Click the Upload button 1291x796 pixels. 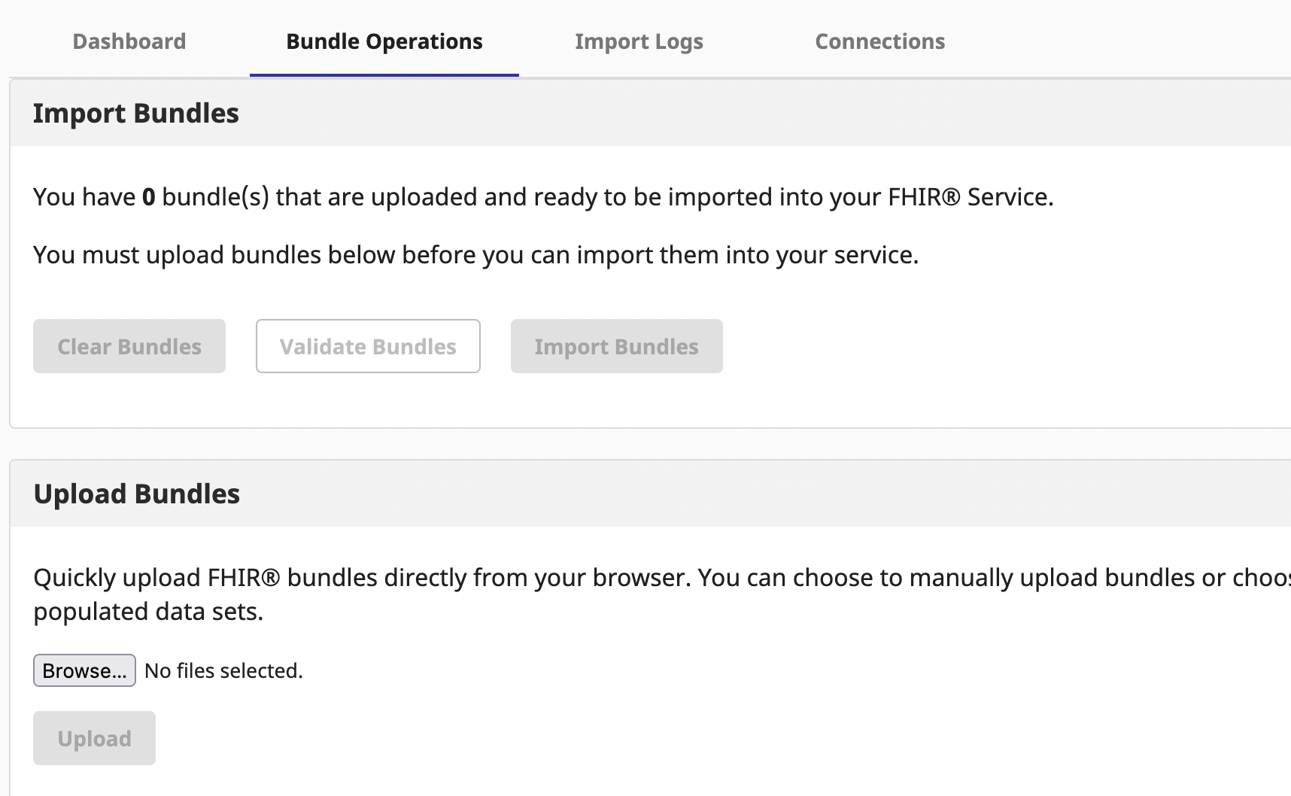point(94,738)
